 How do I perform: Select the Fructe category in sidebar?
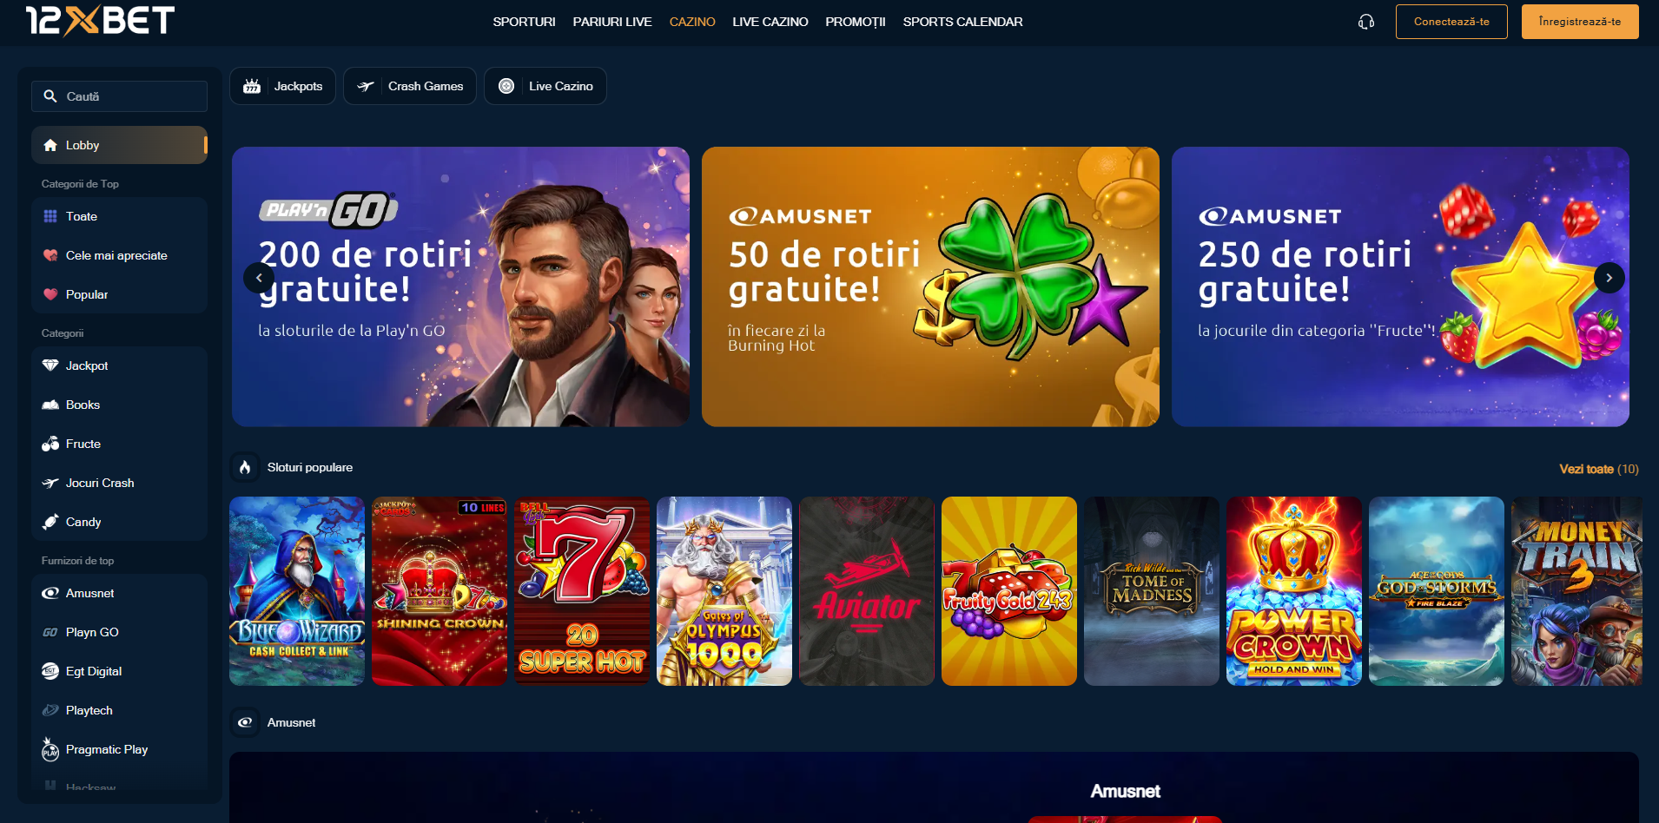pyautogui.click(x=119, y=444)
